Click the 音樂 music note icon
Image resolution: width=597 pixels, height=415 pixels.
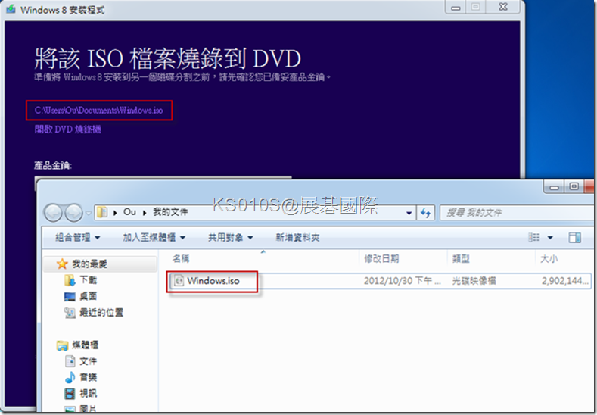(70, 377)
